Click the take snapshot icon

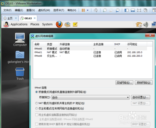coord(105,10)
